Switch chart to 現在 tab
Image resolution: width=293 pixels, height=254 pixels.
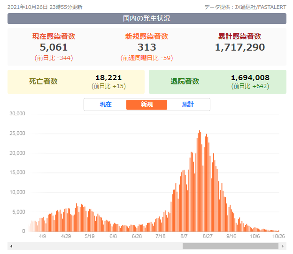[x=106, y=104]
